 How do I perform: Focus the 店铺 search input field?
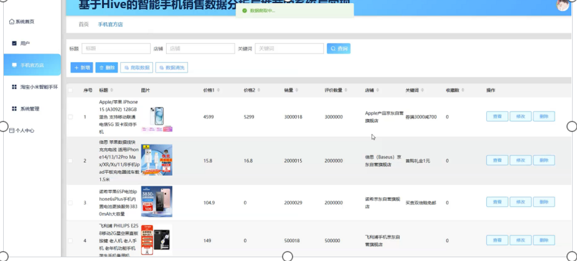click(200, 49)
